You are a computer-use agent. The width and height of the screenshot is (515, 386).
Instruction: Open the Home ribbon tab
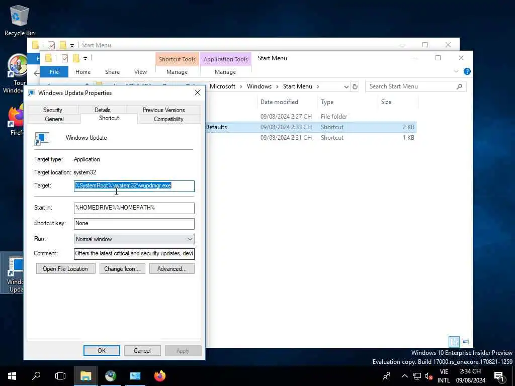pos(83,72)
